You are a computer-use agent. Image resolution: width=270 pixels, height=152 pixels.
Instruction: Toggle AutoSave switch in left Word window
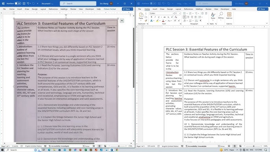(18, 4)
